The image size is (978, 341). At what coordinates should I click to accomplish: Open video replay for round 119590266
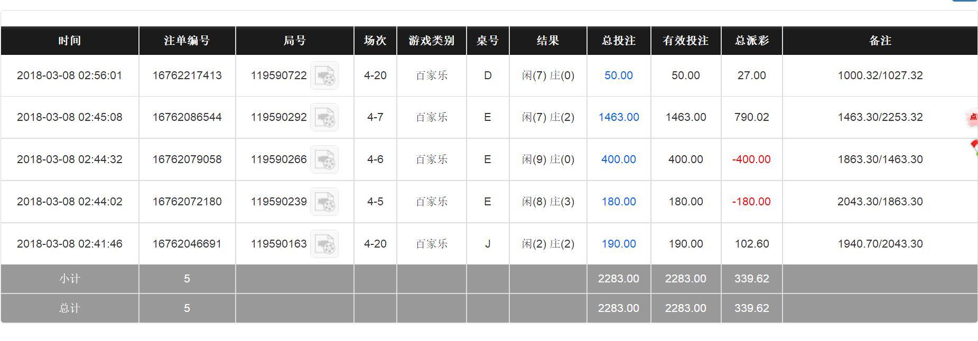point(324,160)
